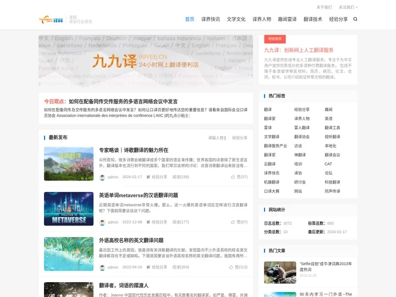Click admin avatar under 外语高校名称 article

tap(102, 267)
